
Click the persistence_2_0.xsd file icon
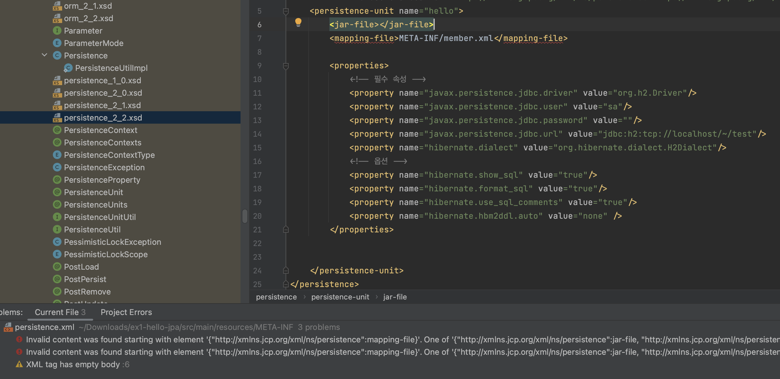coord(57,93)
